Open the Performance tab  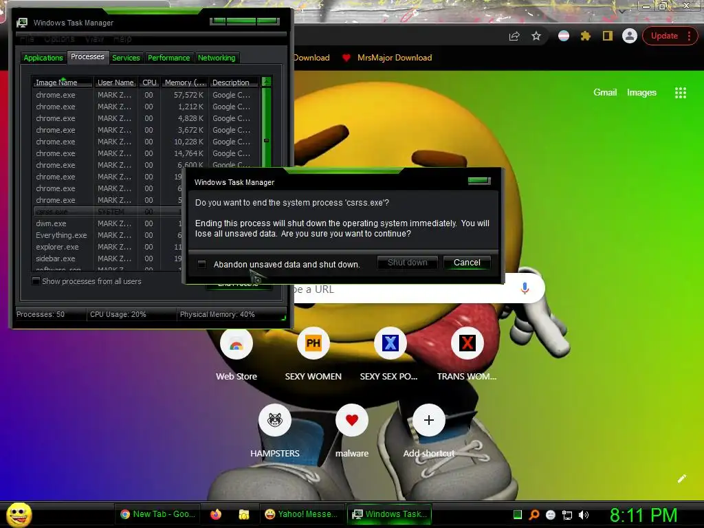point(169,58)
